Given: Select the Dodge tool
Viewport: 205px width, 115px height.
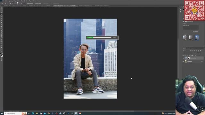Looking at the screenshot, I should [2, 37].
